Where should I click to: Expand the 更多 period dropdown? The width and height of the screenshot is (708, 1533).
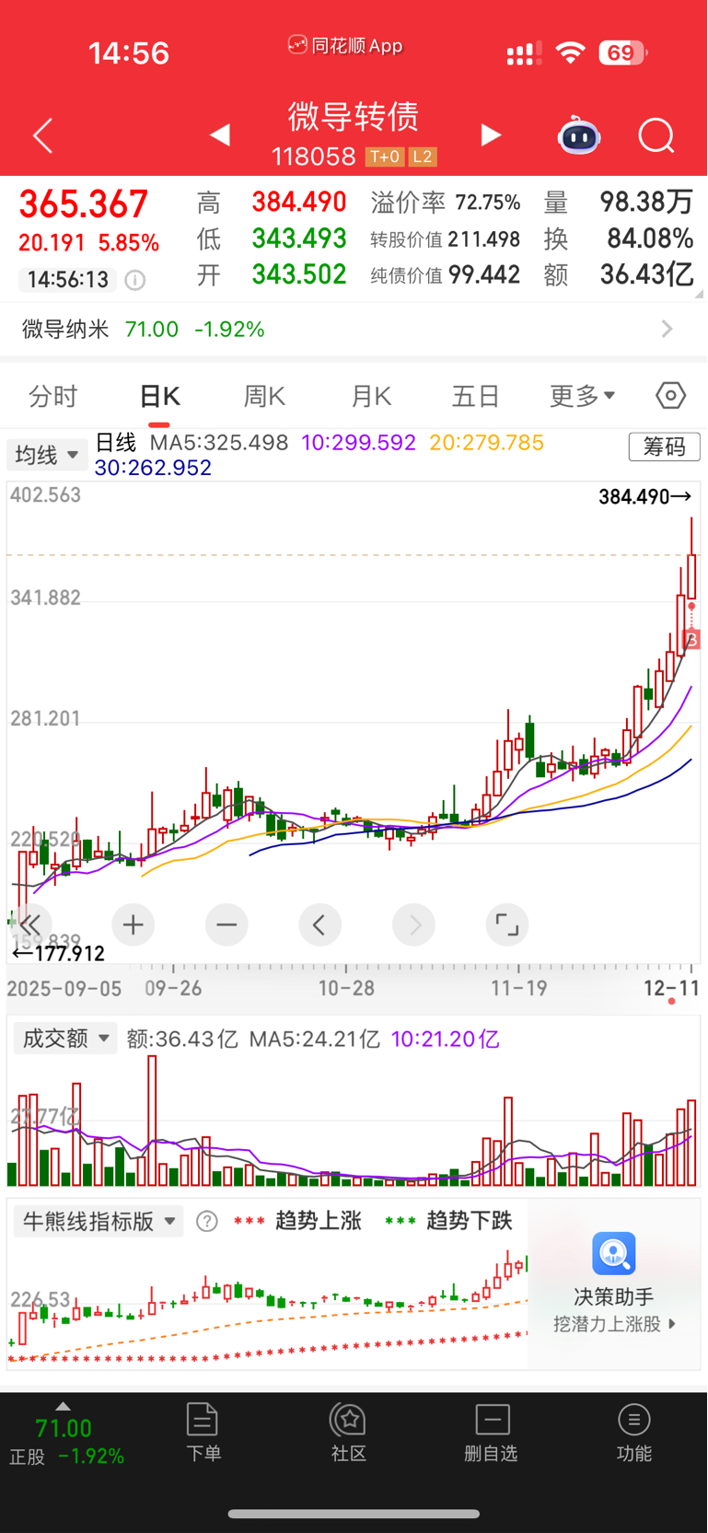582,397
